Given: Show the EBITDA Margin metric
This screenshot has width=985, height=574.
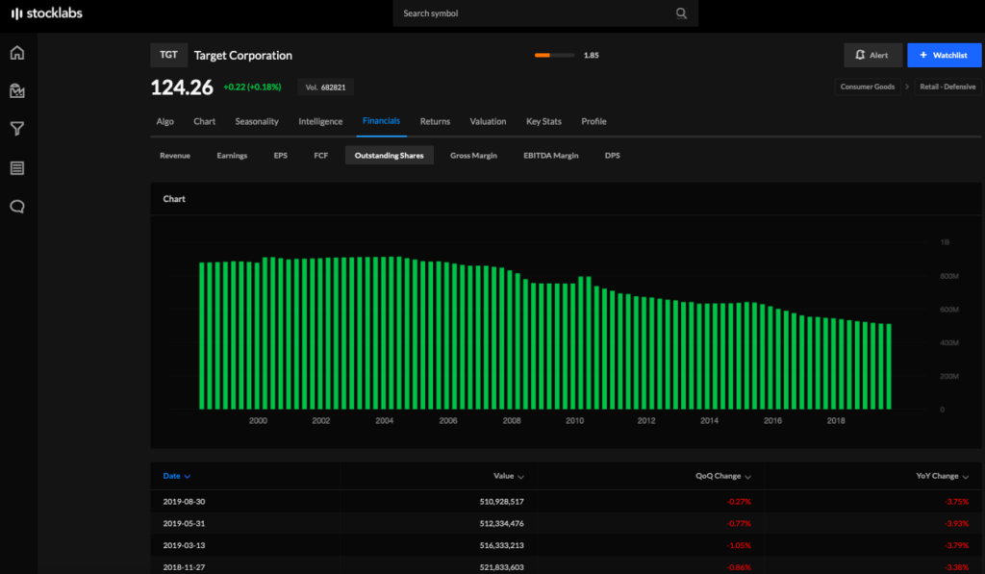Looking at the screenshot, I should click(x=551, y=155).
